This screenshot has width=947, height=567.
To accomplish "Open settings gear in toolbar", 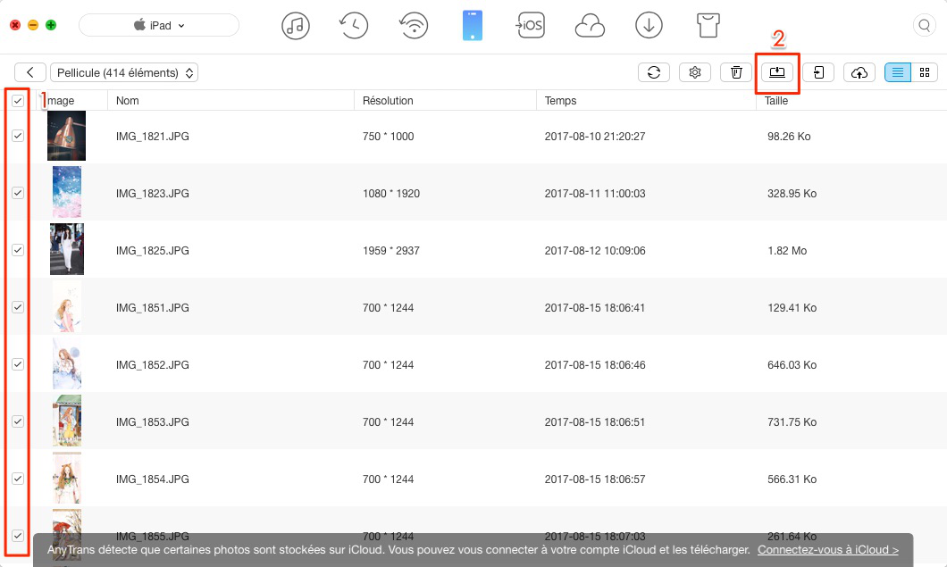I will (x=694, y=72).
